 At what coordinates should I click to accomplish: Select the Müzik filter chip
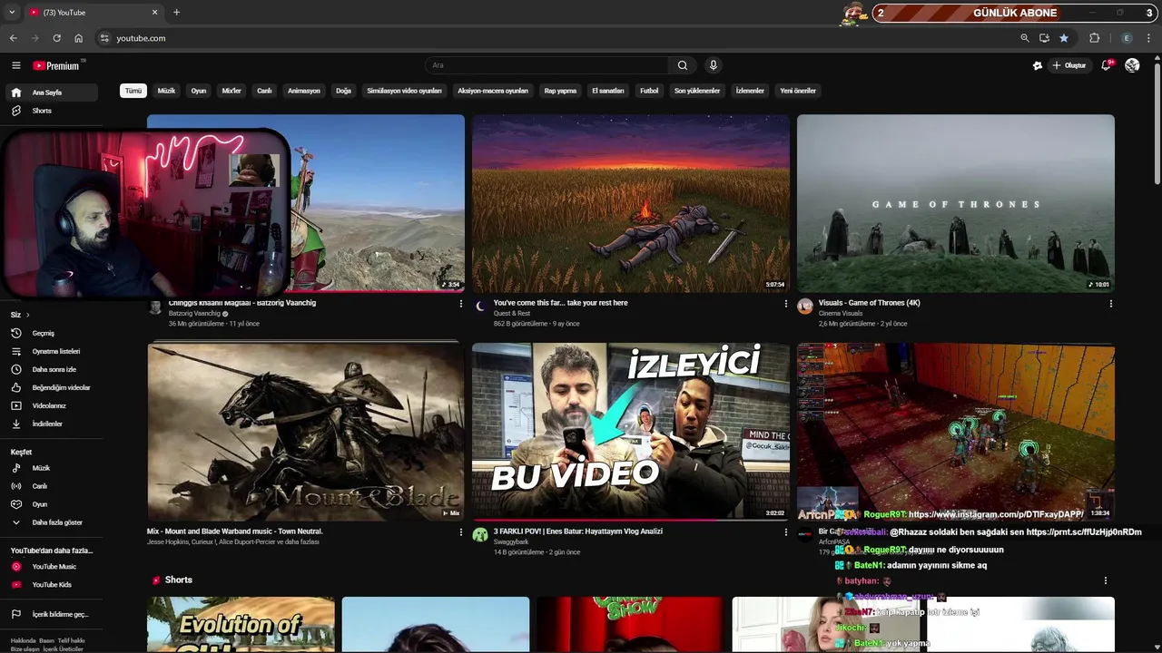click(166, 91)
